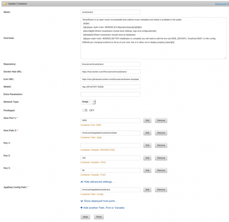This screenshot has width=229, height=222.
Task: Click 'Container Path: /config' text
Action: (92, 194)
